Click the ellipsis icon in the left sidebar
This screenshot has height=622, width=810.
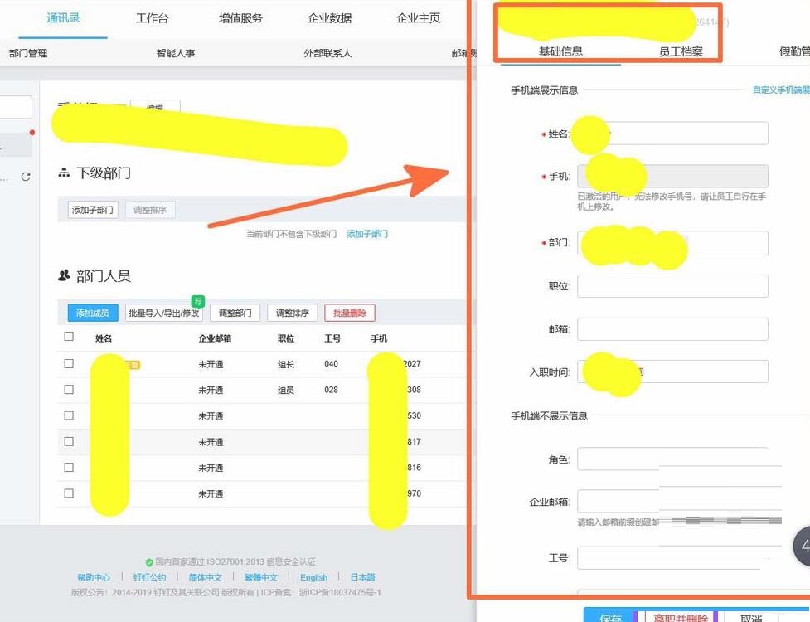coord(4,179)
